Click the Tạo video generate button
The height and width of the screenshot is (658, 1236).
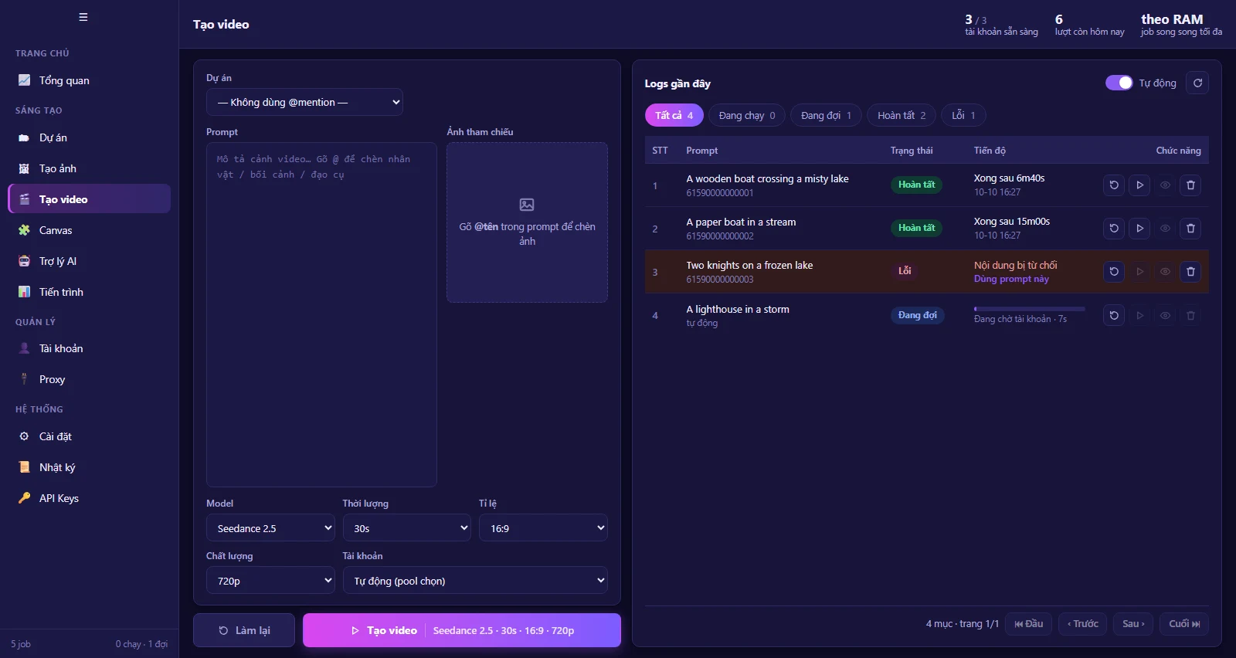(462, 630)
